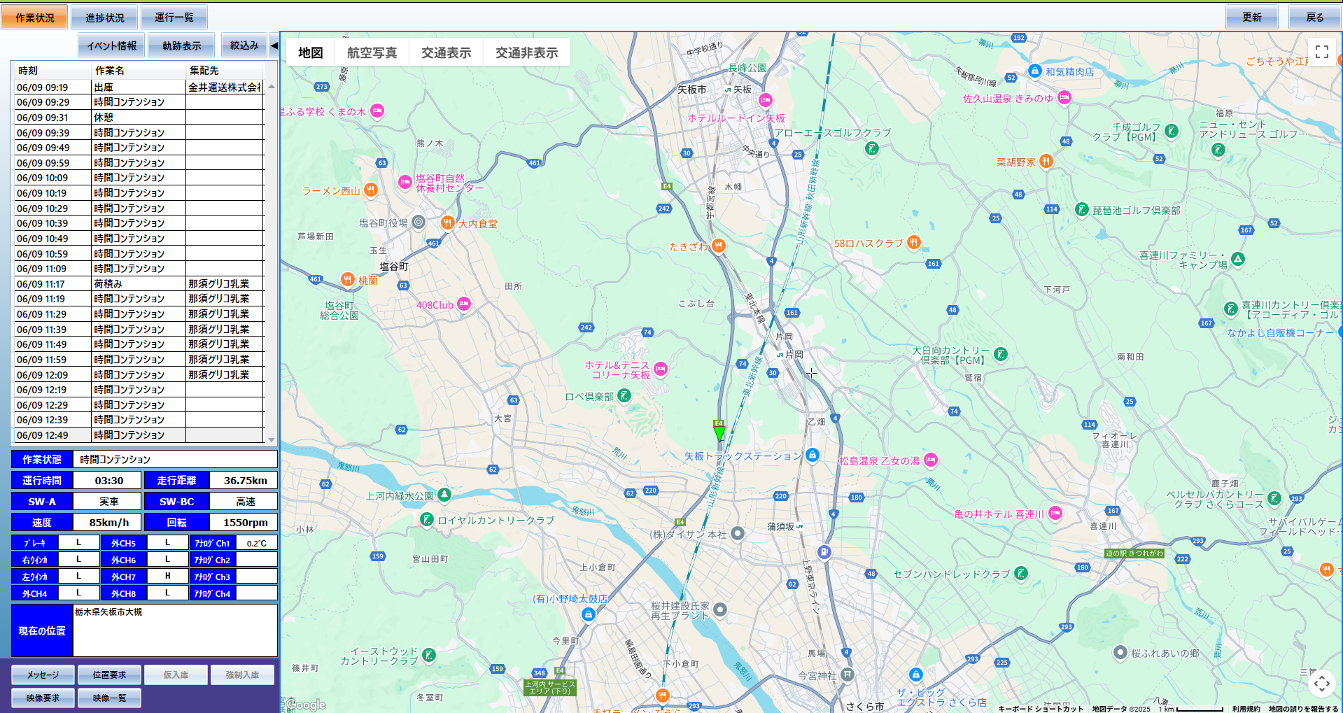The image size is (1343, 713).
Task: Open イベント情報
Action: coord(112,45)
